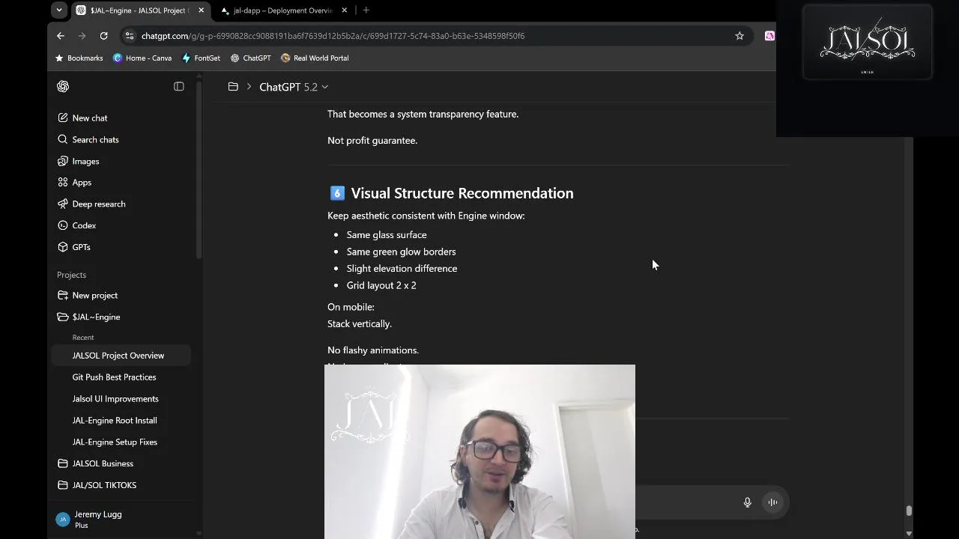Click the microphone dictate button
Image resolution: width=959 pixels, height=539 pixels.
(x=747, y=502)
